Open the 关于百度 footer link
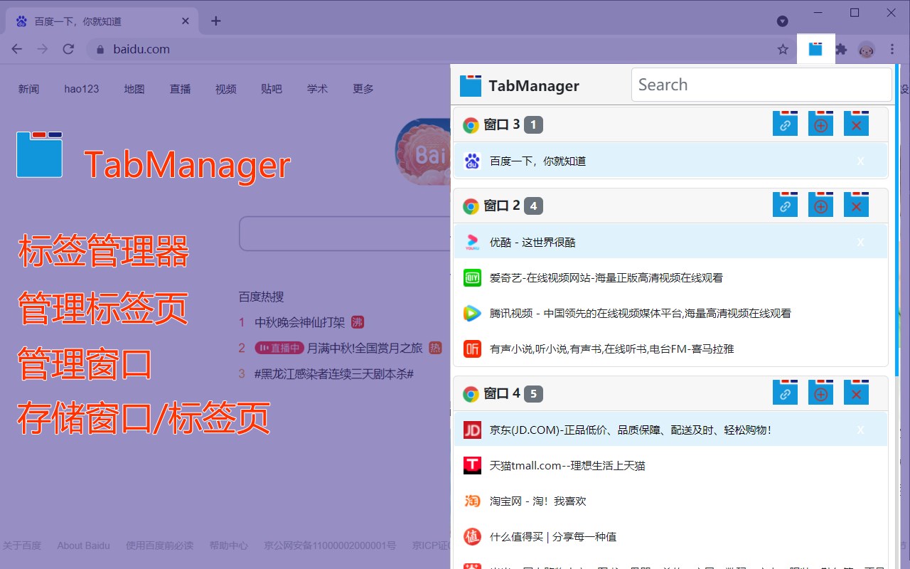910x569 pixels. tap(21, 546)
